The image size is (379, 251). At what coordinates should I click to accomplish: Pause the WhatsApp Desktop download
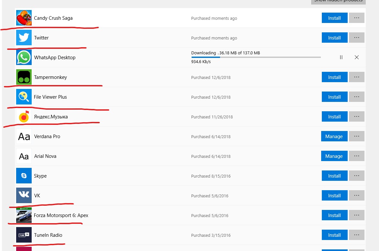tap(341, 57)
